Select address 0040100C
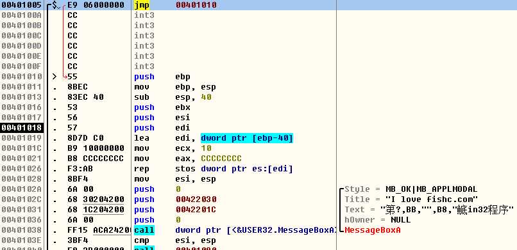 point(21,35)
